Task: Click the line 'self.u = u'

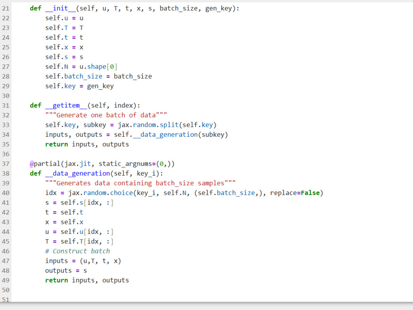Action: [x=64, y=18]
